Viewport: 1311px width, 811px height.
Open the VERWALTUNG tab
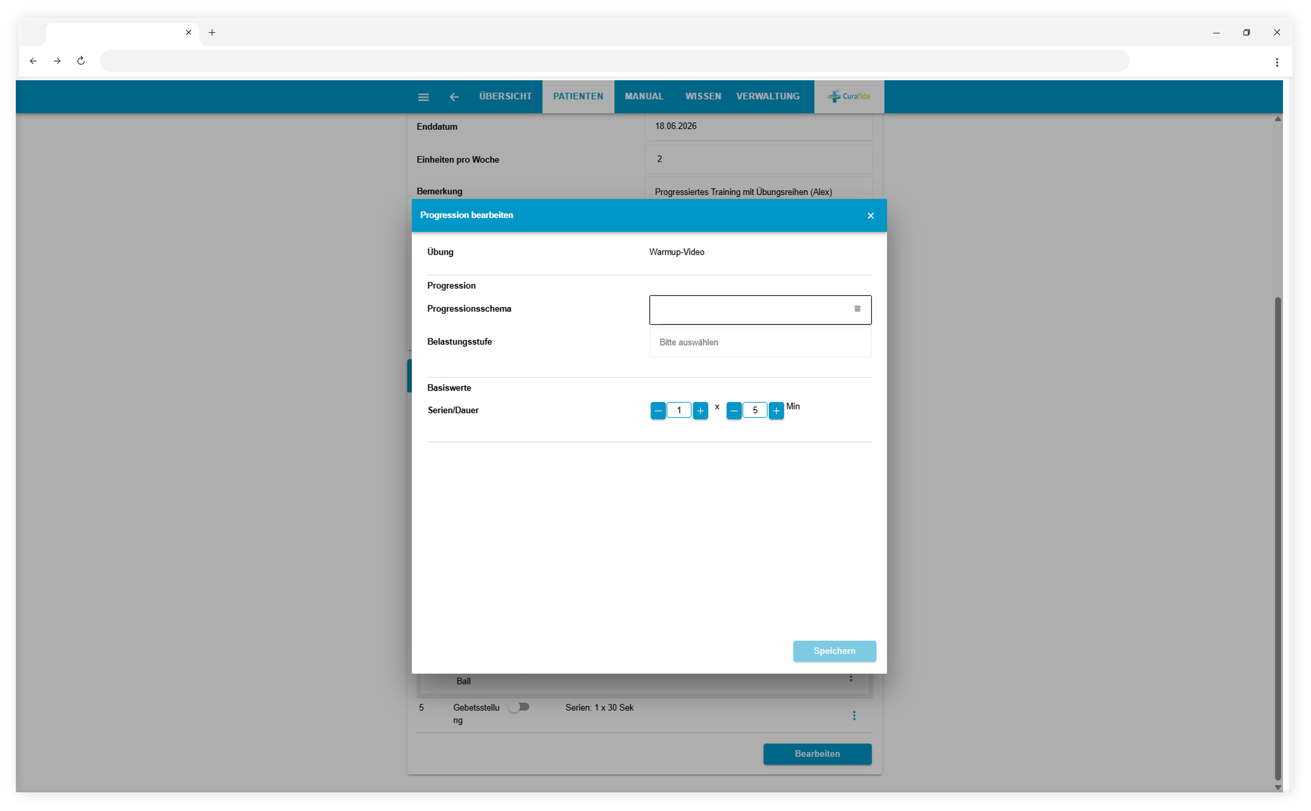click(767, 96)
